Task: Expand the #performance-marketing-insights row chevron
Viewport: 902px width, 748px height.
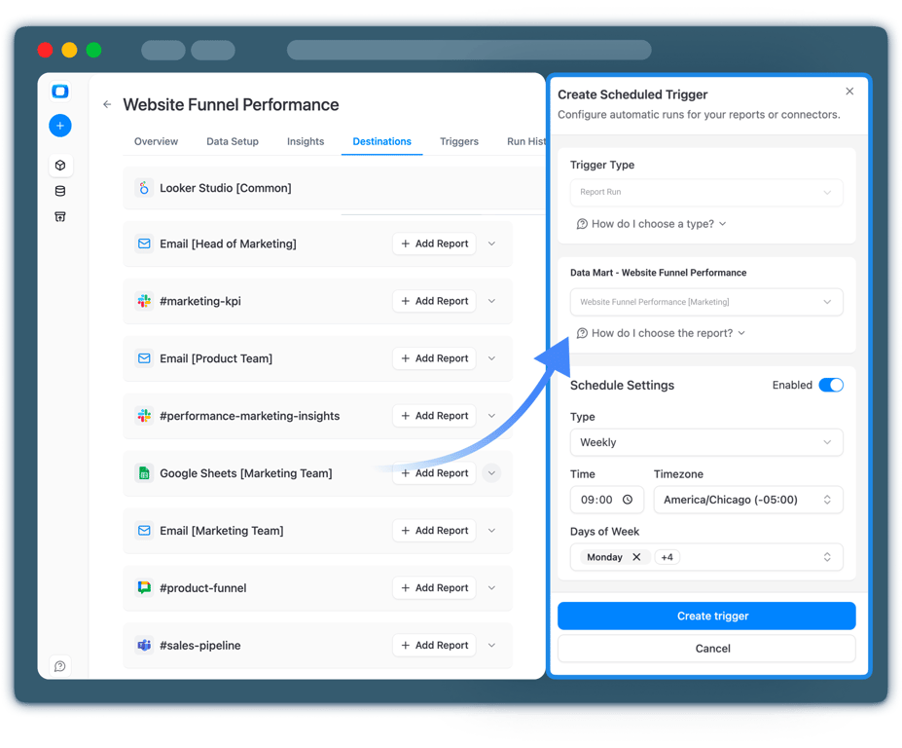Action: (491, 416)
